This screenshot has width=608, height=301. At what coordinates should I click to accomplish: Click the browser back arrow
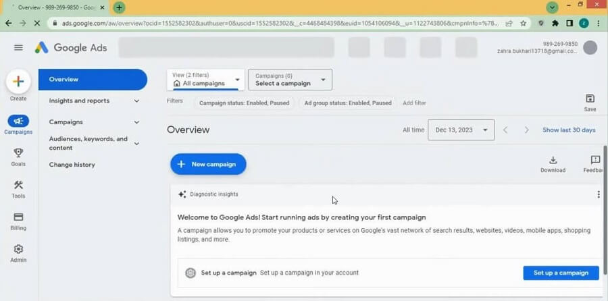(8, 23)
